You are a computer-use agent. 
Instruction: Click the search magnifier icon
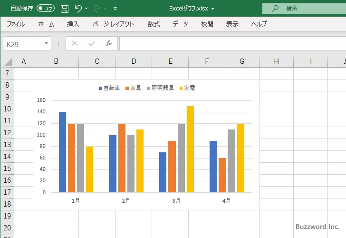tap(275, 9)
